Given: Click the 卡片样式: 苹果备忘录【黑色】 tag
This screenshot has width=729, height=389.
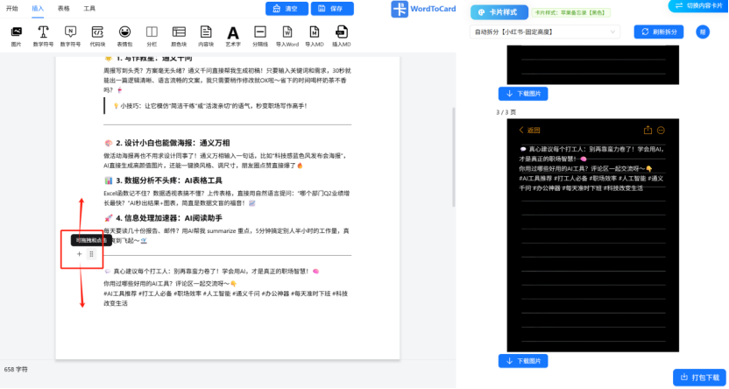Looking at the screenshot, I should 571,12.
